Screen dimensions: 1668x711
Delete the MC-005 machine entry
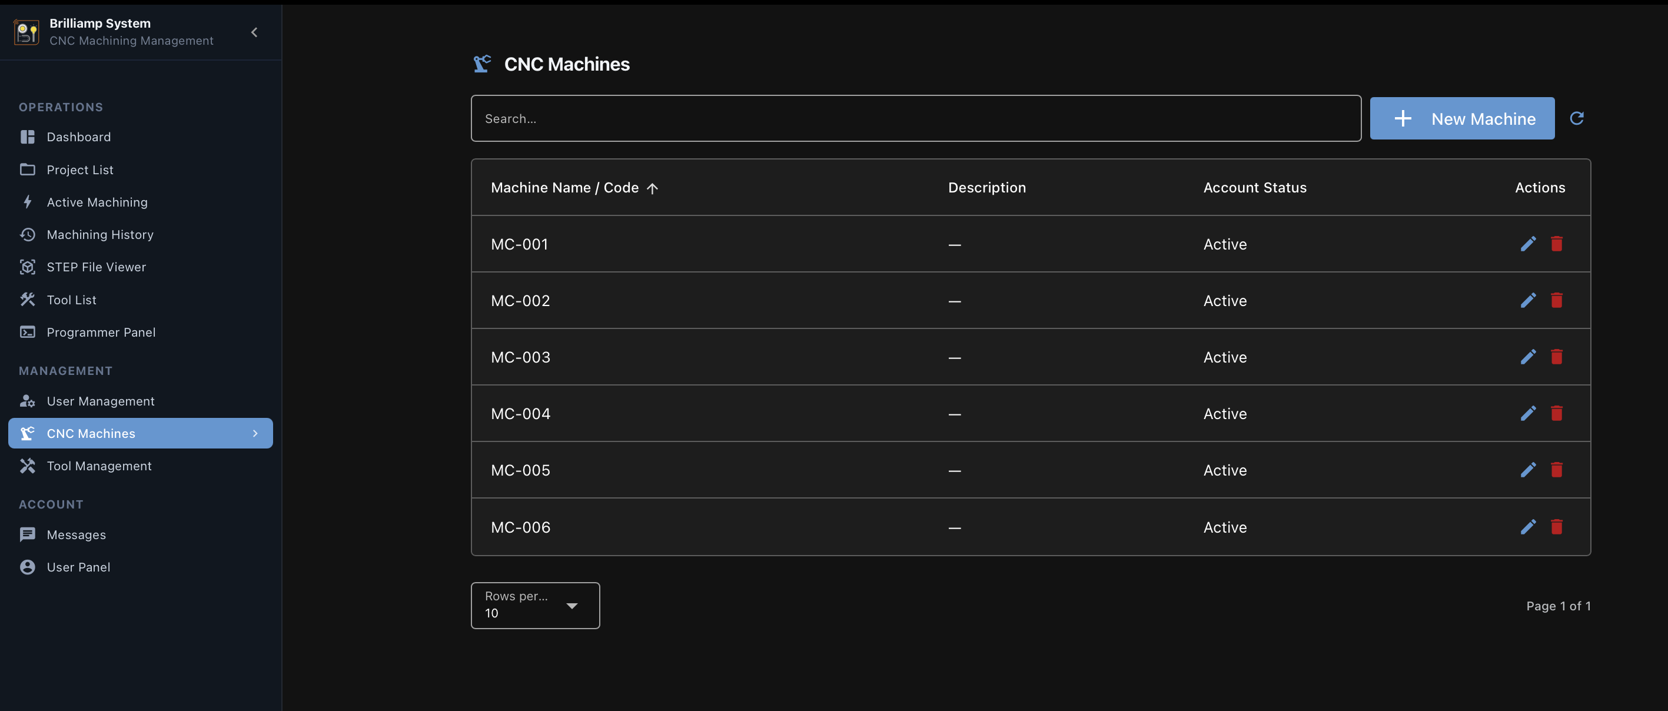pos(1557,470)
